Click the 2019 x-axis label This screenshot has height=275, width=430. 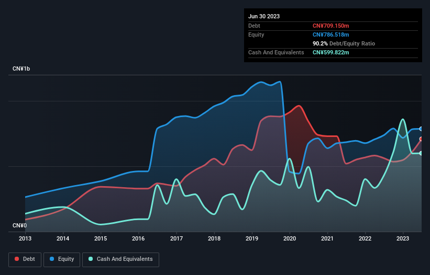tap(252, 238)
